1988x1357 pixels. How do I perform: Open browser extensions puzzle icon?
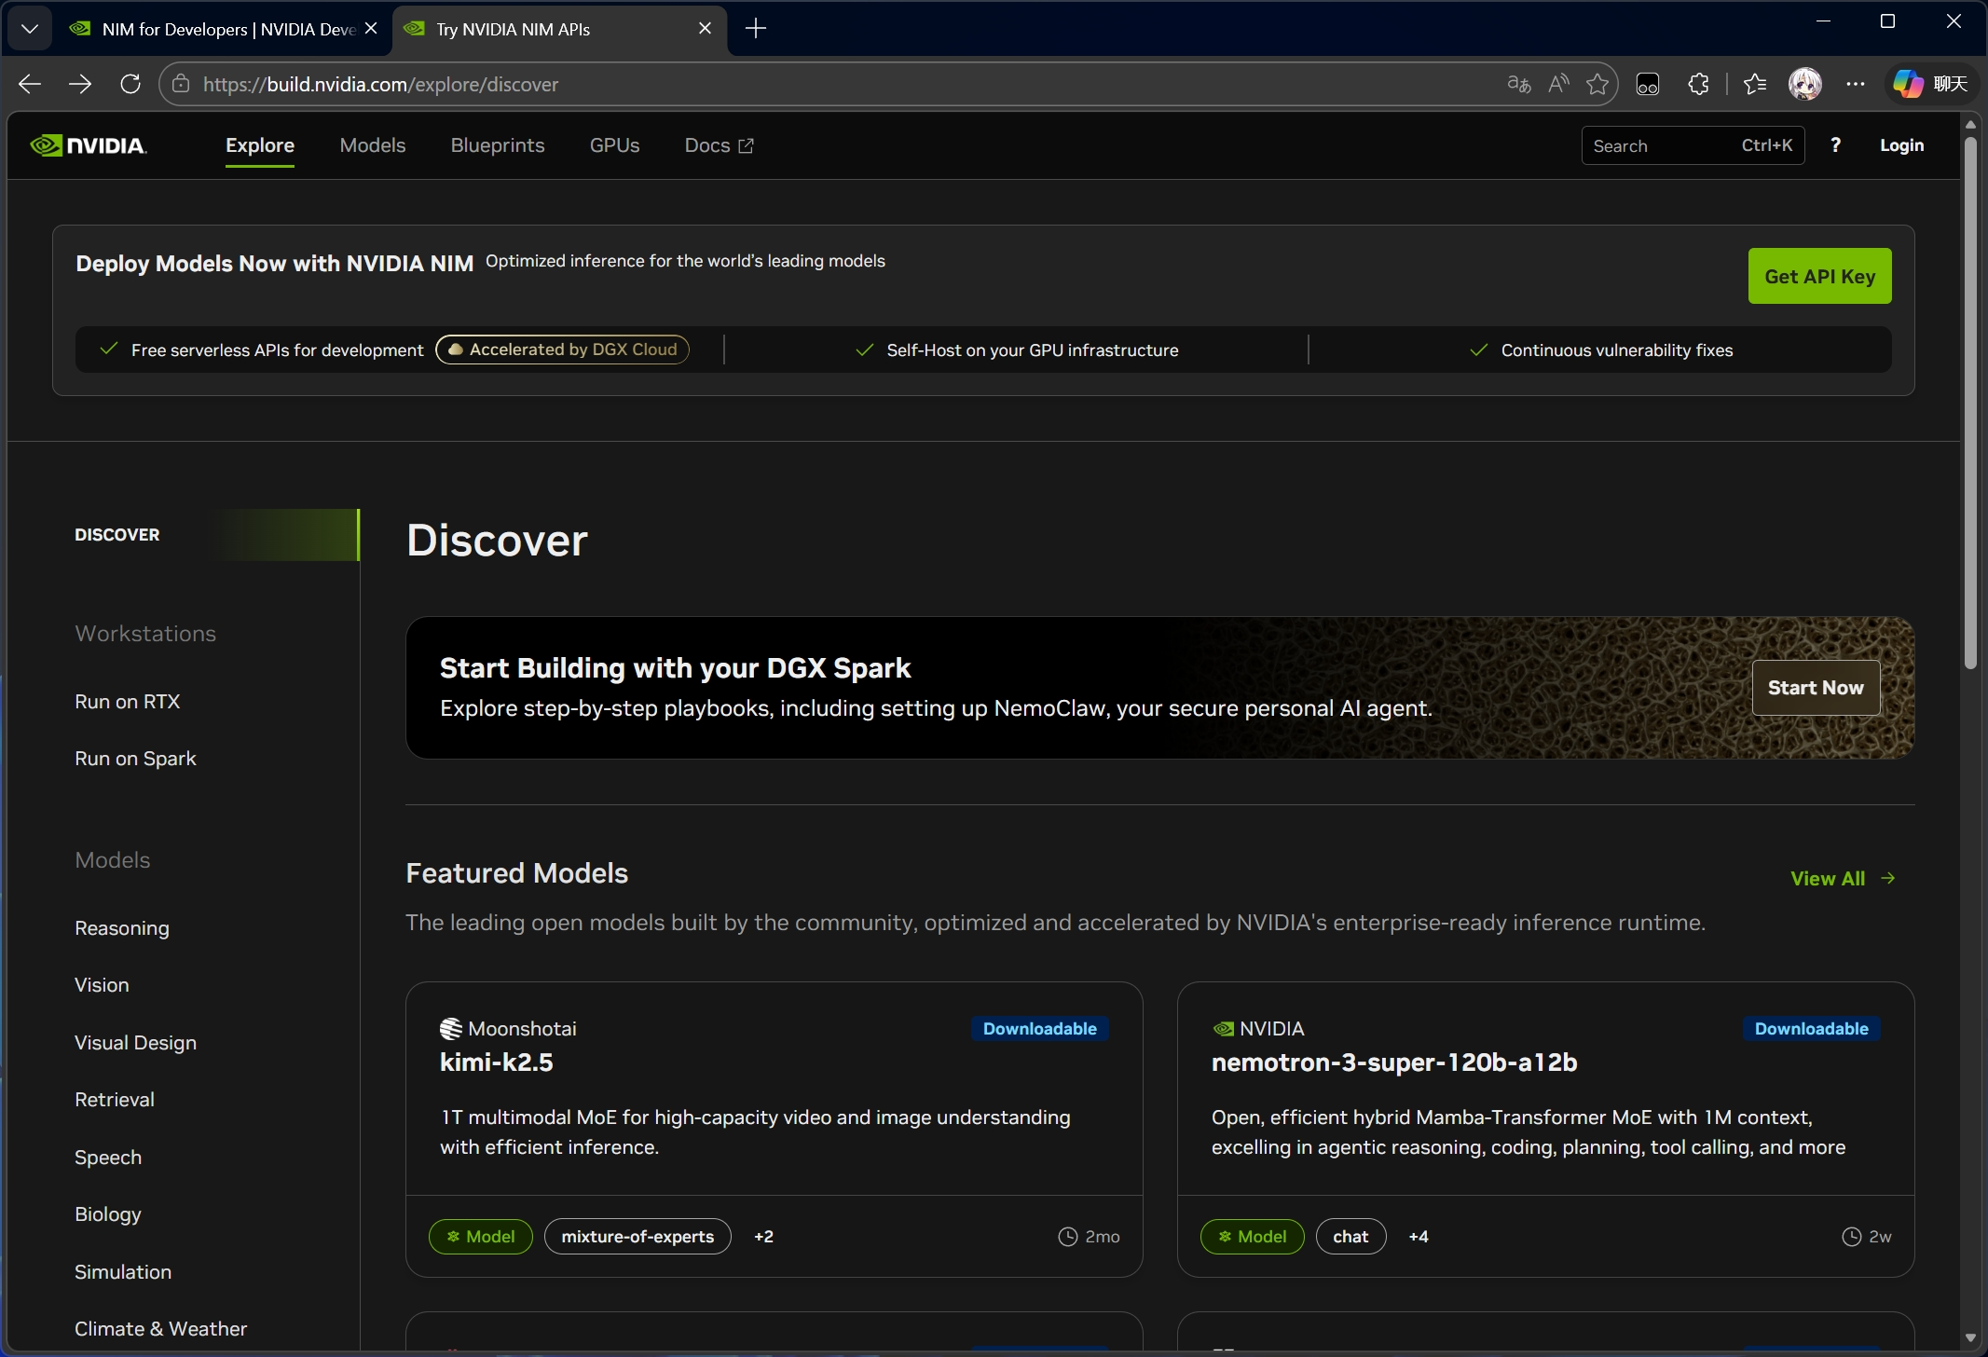coord(1698,84)
